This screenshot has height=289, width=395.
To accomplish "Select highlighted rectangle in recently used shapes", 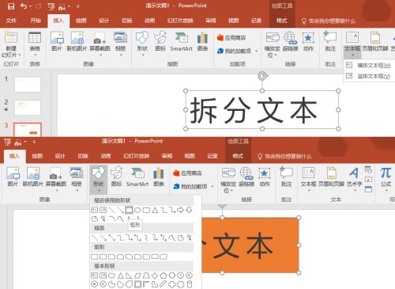I will pos(129,210).
